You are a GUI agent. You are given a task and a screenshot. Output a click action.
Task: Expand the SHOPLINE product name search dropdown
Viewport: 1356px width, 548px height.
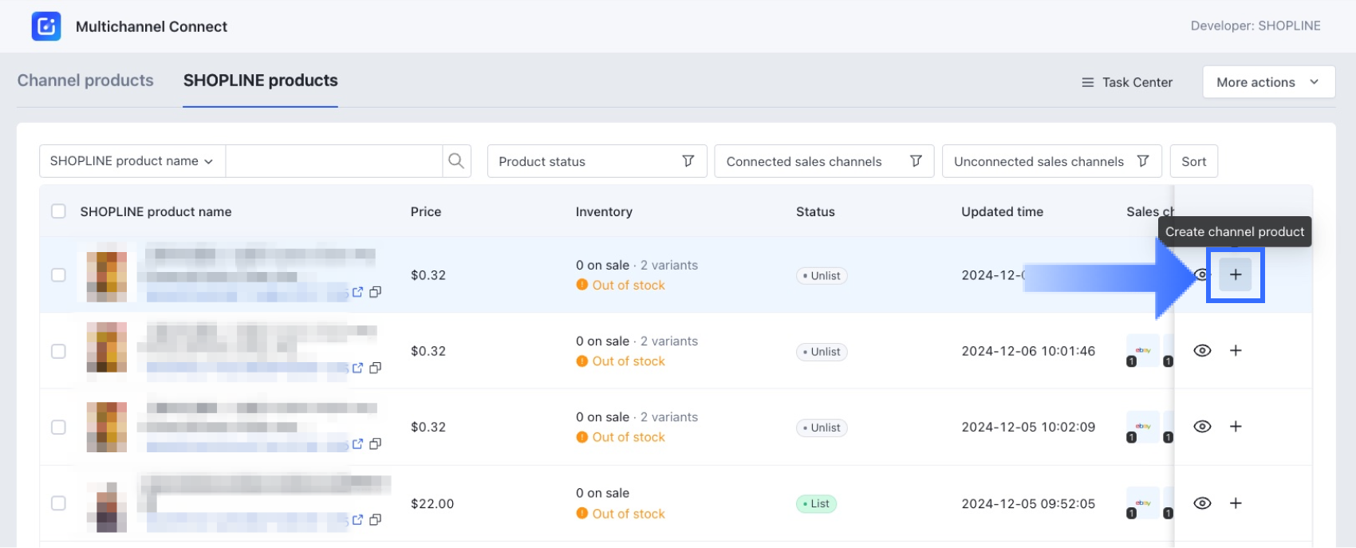[132, 161]
